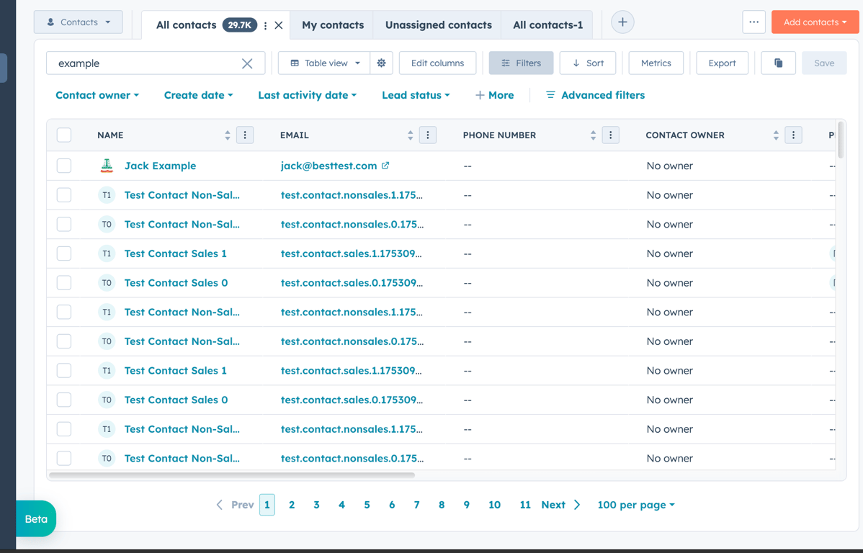This screenshot has width=863, height=553.
Task: Open the Contact owner filter
Action: [97, 95]
